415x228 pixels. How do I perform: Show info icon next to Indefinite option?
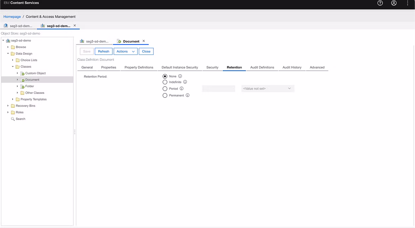click(185, 82)
